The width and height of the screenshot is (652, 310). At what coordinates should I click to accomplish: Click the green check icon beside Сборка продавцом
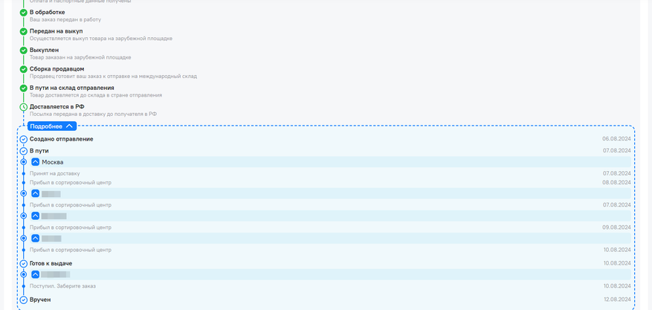[x=24, y=69]
